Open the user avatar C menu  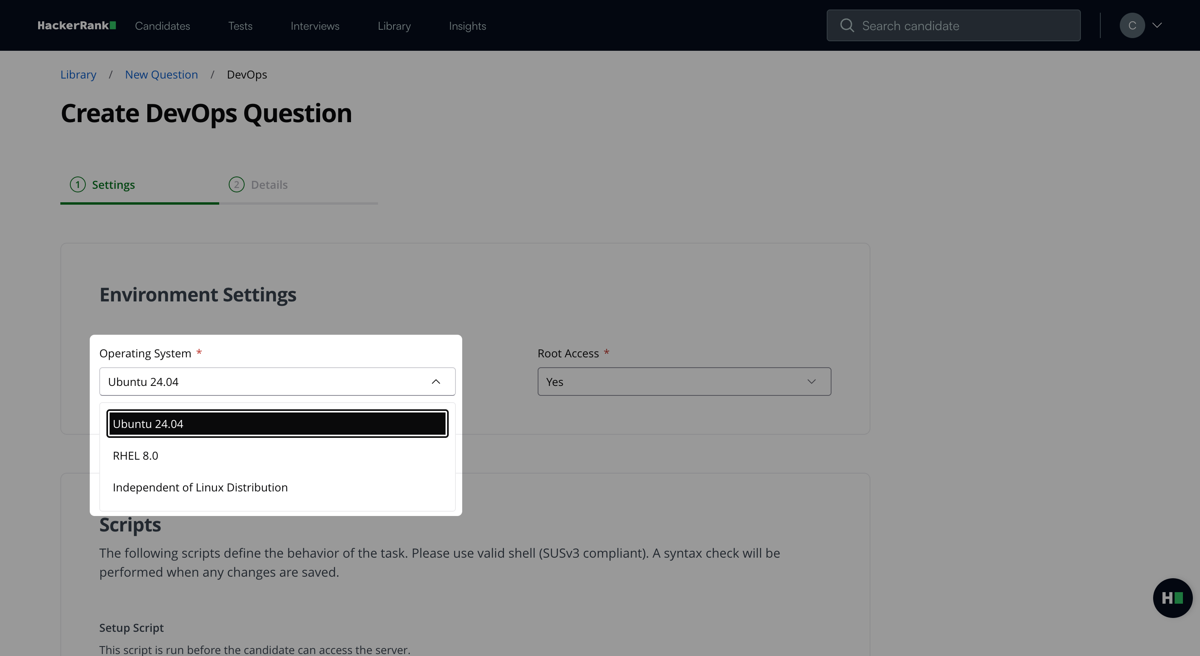[1132, 26]
